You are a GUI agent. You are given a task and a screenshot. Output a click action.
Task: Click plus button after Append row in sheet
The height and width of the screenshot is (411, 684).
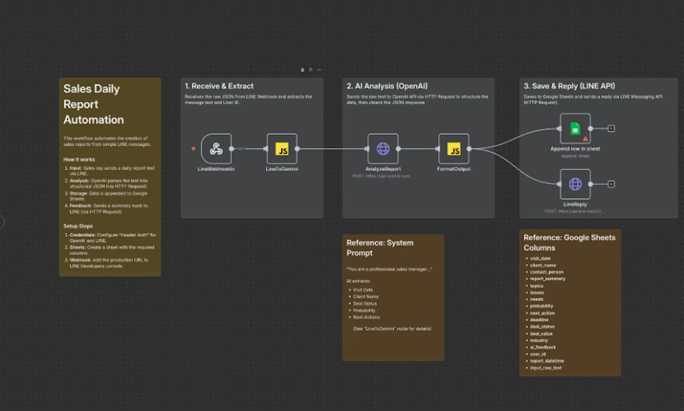point(611,129)
